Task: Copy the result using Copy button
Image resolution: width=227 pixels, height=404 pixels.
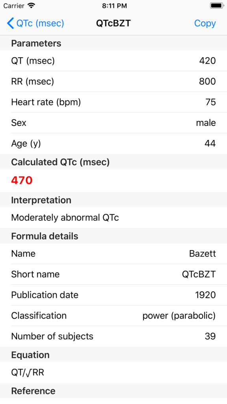Action: coord(205,23)
